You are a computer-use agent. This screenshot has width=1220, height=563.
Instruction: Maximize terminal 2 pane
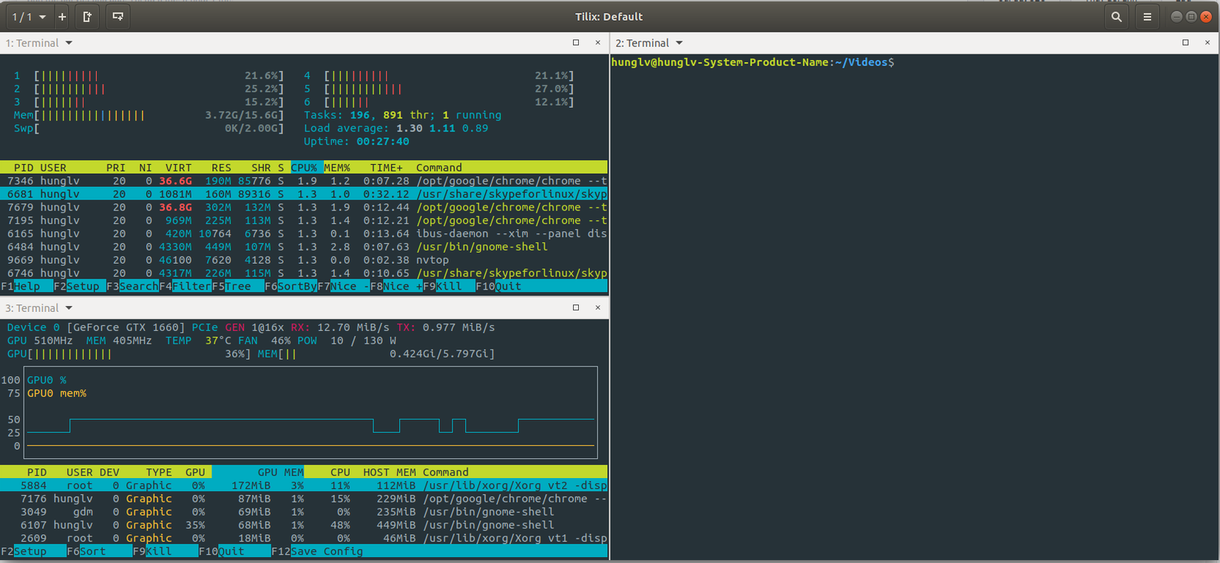[x=1185, y=43]
